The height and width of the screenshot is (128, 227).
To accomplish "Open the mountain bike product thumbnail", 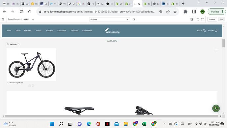I will pyautogui.click(x=31, y=65).
